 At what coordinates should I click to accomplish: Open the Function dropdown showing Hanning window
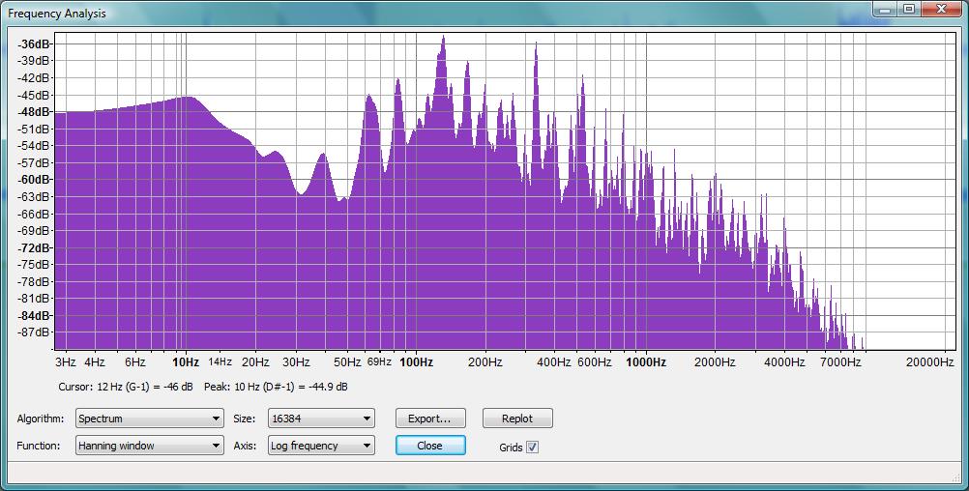click(150, 446)
